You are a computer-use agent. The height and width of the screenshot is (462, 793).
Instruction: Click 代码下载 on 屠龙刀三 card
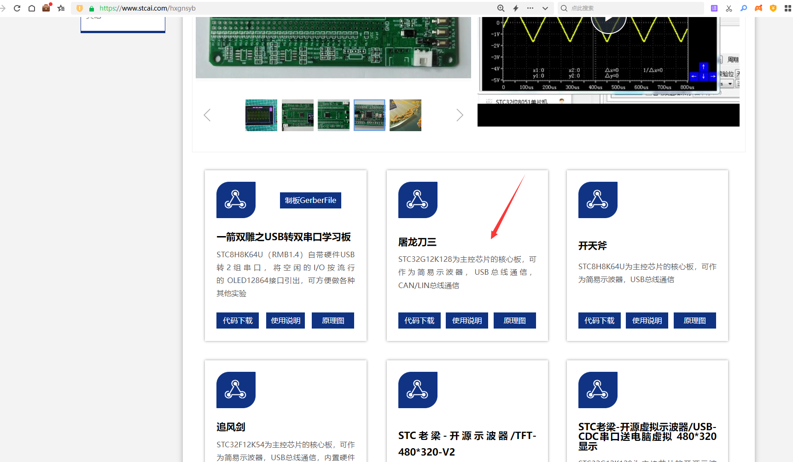[x=420, y=320]
